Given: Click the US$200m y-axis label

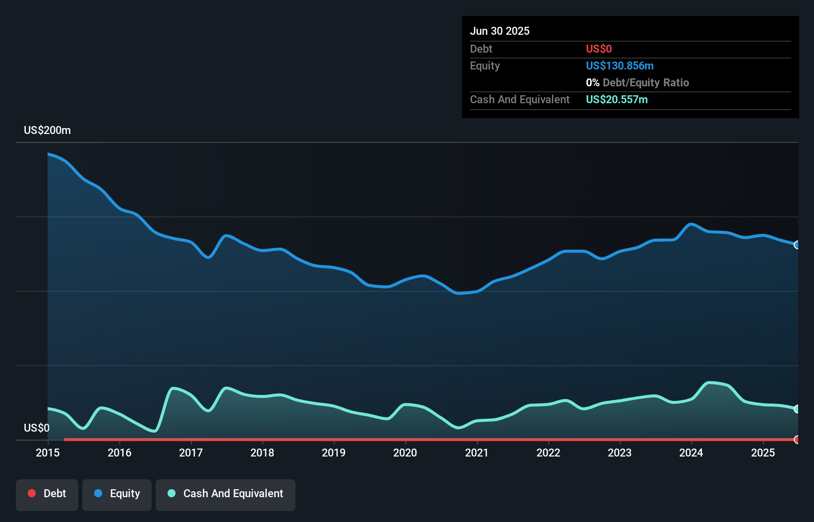Looking at the screenshot, I should [47, 130].
